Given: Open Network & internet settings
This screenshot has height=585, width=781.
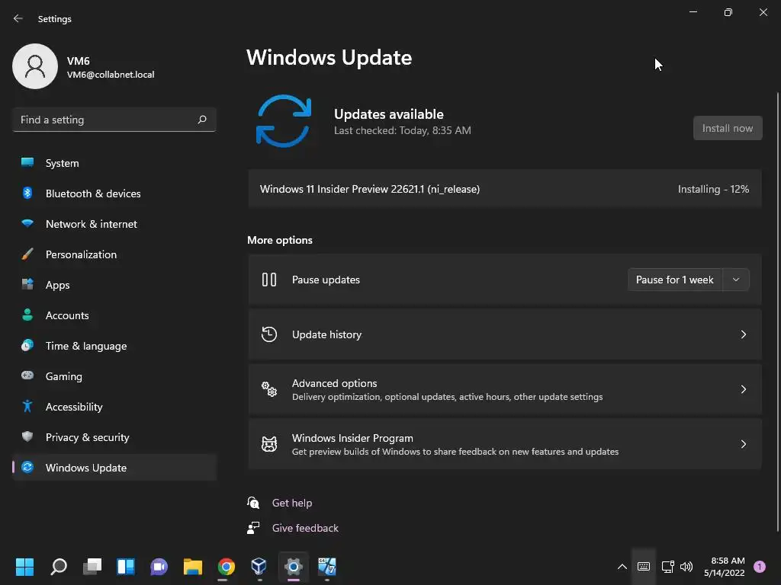Looking at the screenshot, I should 114,224.
